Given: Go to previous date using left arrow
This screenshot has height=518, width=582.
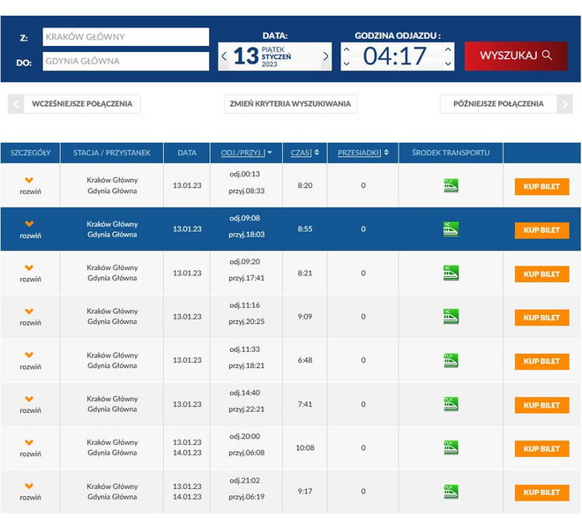Looking at the screenshot, I should 225,56.
